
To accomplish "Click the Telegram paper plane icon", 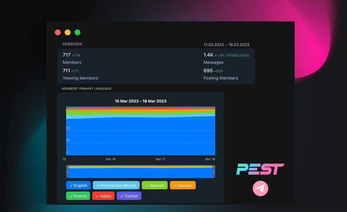I will (x=260, y=189).
